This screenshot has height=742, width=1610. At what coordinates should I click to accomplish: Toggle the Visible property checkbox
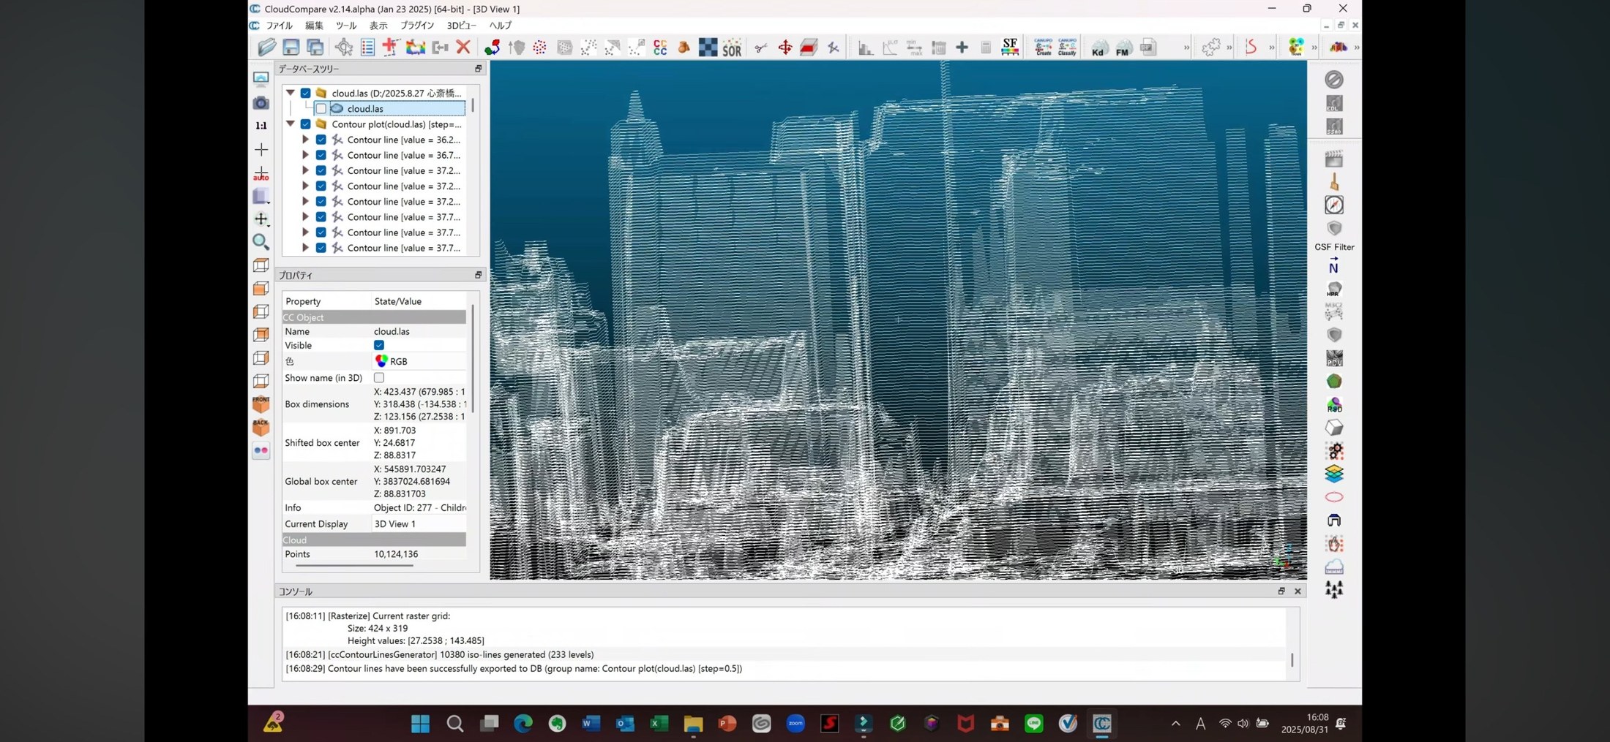coord(379,345)
